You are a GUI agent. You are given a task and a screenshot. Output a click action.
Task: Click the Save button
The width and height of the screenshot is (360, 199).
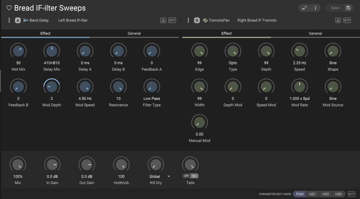pyautogui.click(x=335, y=8)
